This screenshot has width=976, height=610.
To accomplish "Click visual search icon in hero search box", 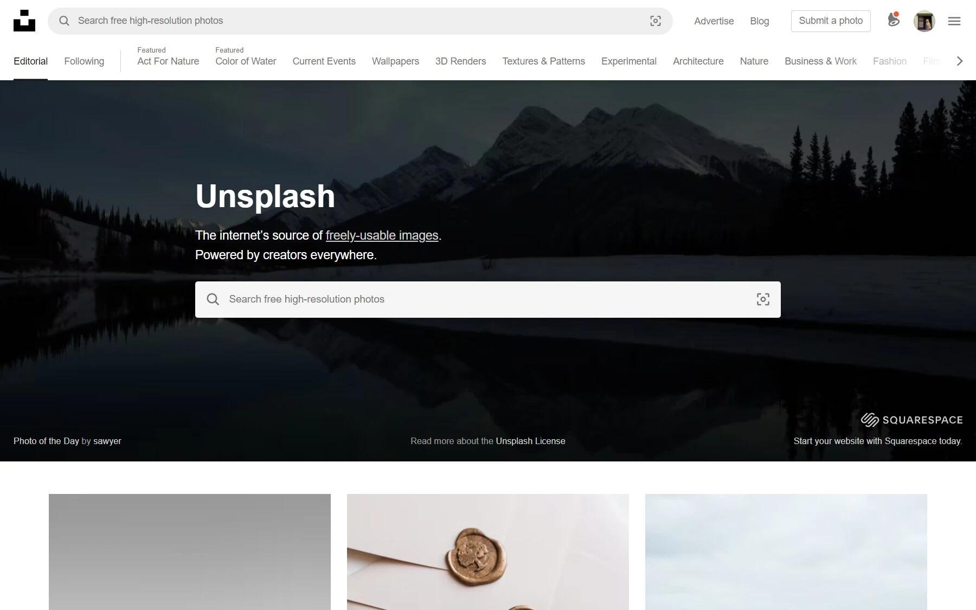I will 763,299.
